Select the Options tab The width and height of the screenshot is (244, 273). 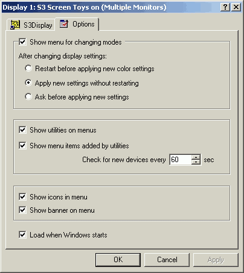pos(77,24)
